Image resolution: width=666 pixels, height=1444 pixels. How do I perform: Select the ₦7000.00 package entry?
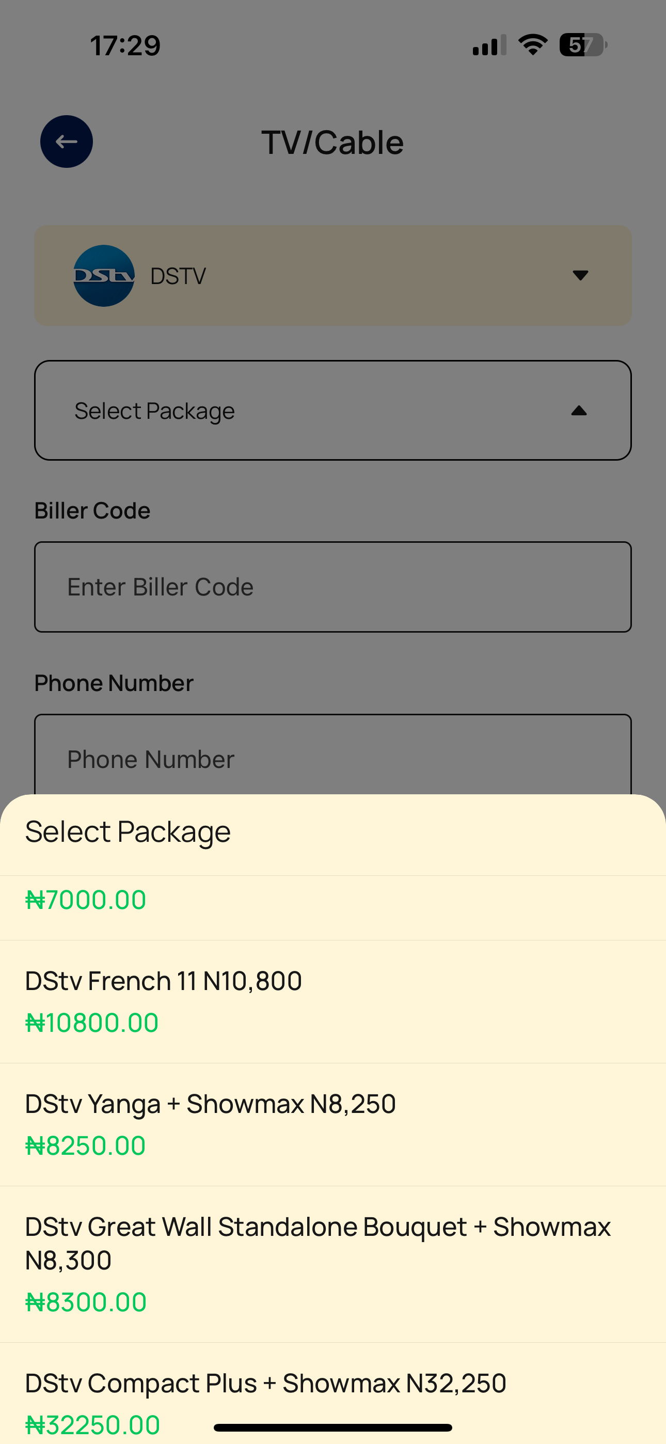click(333, 908)
